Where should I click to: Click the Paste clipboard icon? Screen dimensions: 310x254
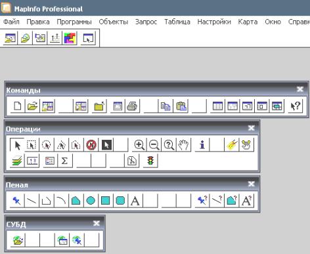coord(181,106)
